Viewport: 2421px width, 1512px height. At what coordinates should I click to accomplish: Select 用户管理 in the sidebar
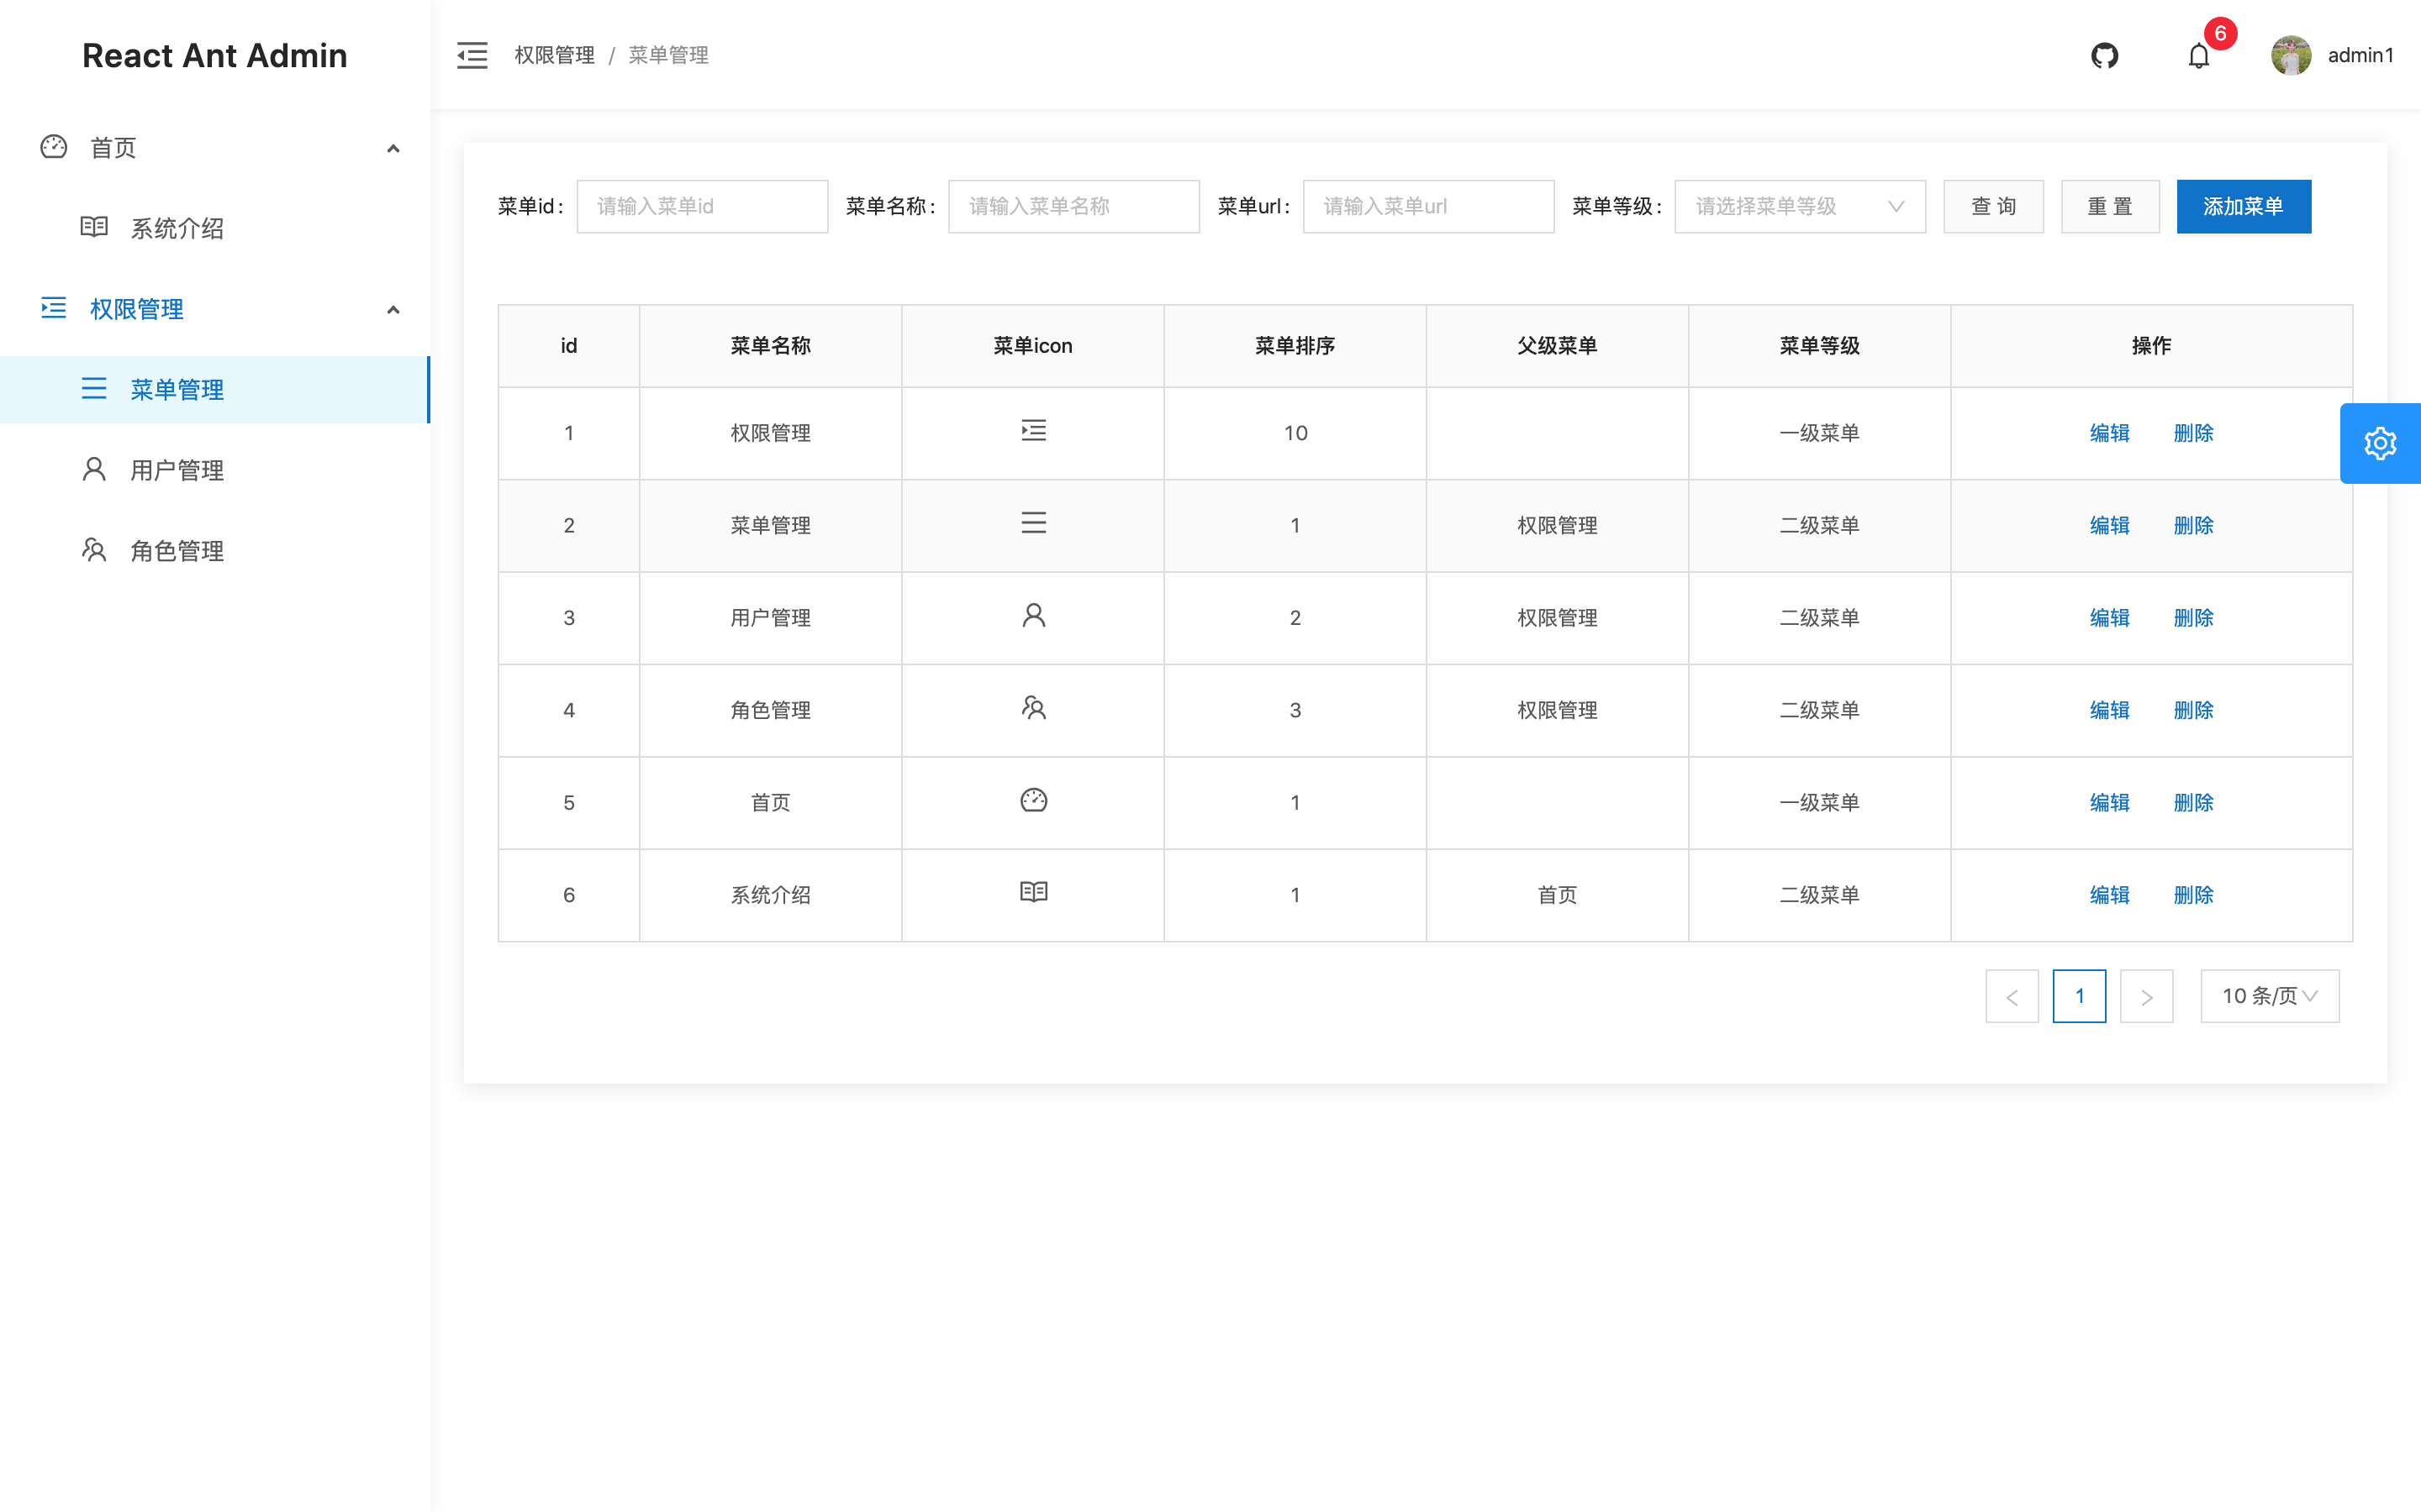pos(177,470)
